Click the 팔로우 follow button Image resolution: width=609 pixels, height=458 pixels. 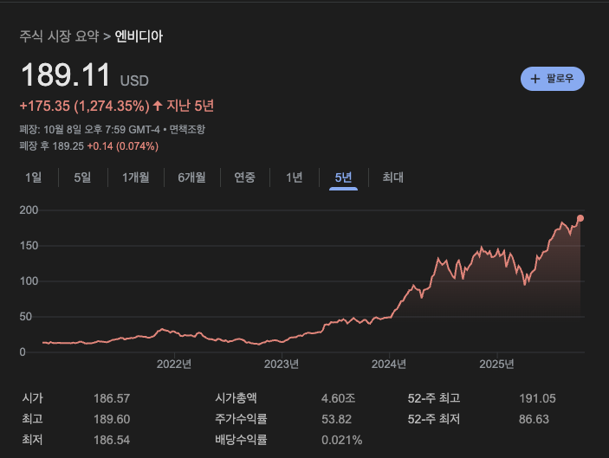pos(553,79)
